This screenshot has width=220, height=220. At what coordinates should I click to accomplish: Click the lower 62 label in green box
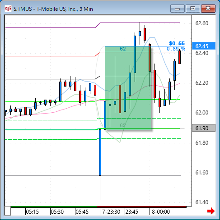tap(123, 125)
